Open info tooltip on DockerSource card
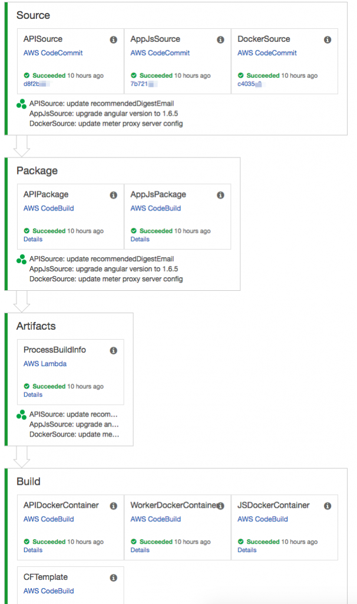 point(328,40)
